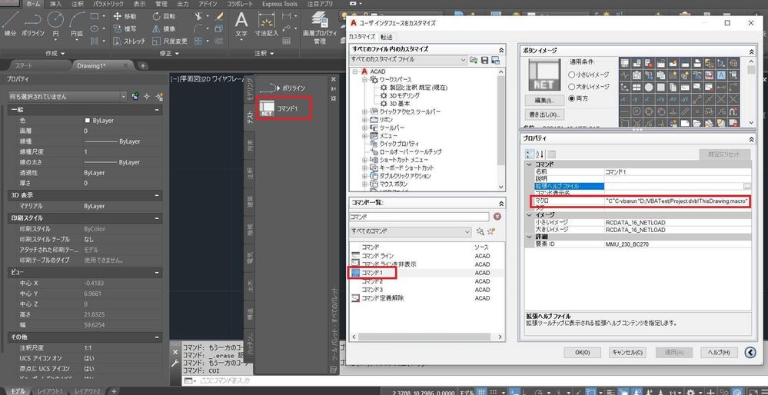This screenshot has height=395, width=768.
Task: Select the 線分 (Line) tool in the ribbon
Action: [9, 24]
